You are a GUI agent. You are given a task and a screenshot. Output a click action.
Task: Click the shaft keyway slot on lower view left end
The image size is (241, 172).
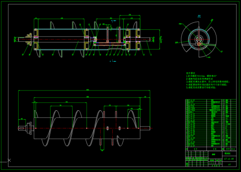click(x=22, y=128)
